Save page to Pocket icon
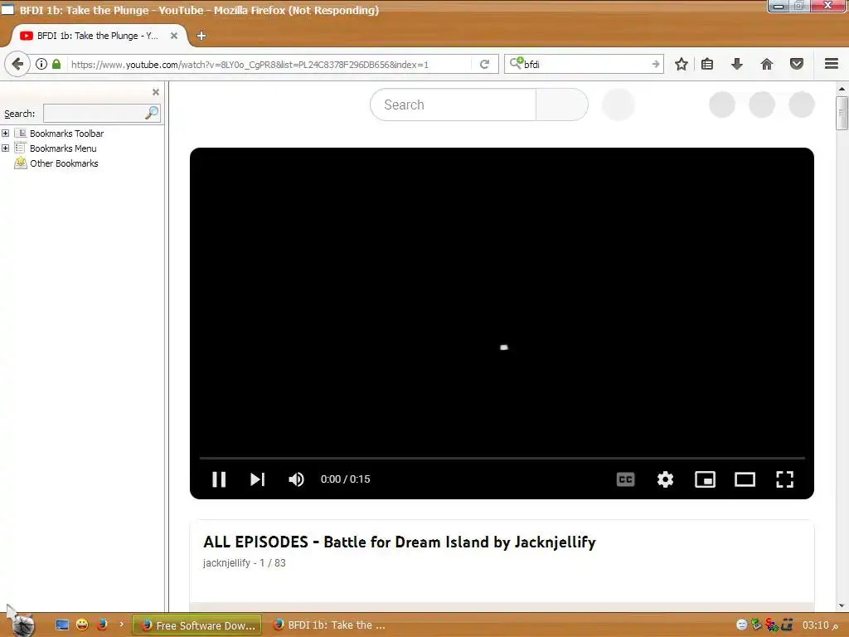 click(797, 64)
